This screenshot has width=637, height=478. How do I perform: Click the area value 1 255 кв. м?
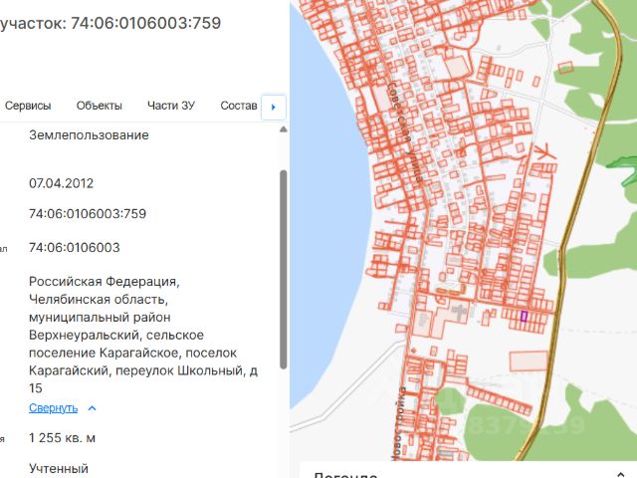[62, 438]
